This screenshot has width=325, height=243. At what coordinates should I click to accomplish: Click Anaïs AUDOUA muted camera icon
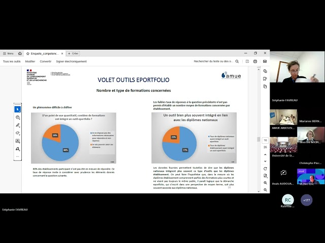click(x=283, y=173)
